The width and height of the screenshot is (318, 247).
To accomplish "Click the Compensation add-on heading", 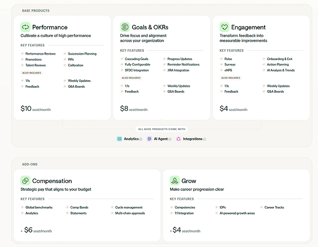I will (x=52, y=181).
